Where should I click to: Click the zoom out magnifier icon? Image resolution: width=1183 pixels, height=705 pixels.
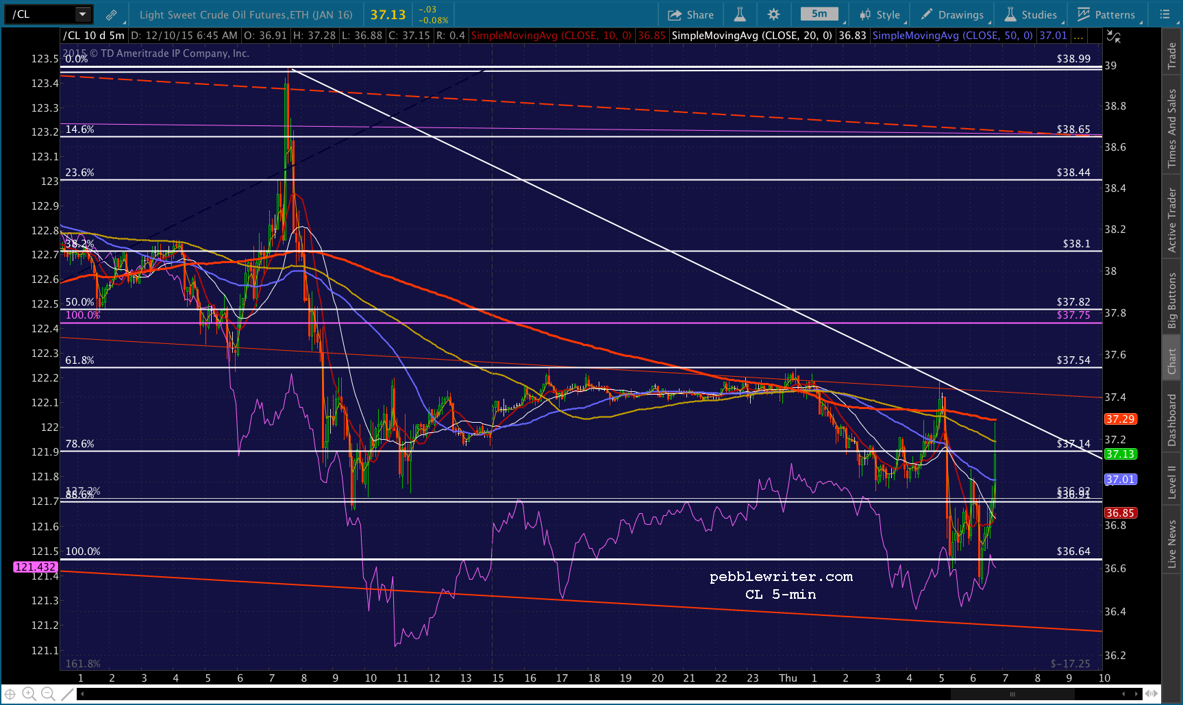click(x=48, y=694)
